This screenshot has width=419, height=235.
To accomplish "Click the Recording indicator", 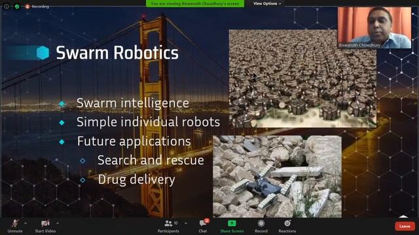I will [x=37, y=7].
